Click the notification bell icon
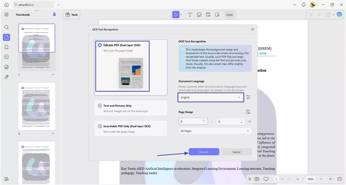 pyautogui.click(x=304, y=5)
